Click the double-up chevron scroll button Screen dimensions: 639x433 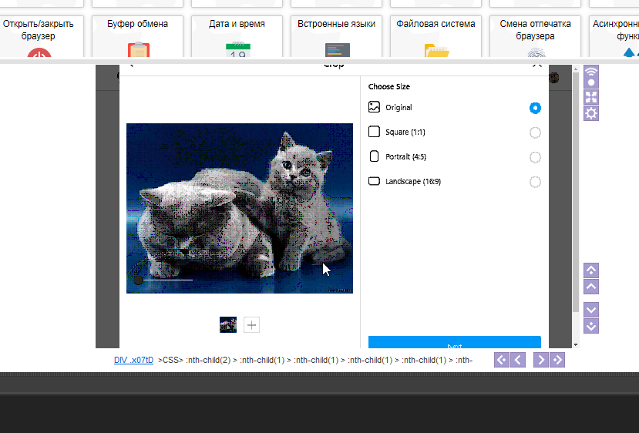(x=591, y=270)
